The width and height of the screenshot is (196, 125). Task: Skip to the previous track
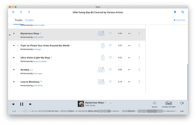point(13,104)
